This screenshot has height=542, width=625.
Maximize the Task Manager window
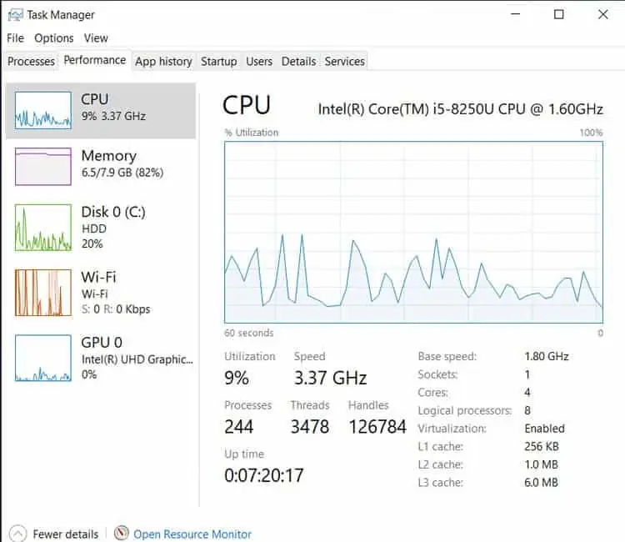(559, 14)
